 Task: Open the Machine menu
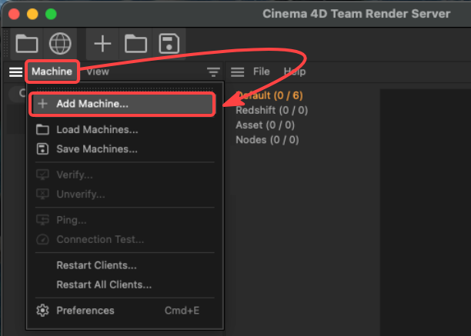click(52, 72)
